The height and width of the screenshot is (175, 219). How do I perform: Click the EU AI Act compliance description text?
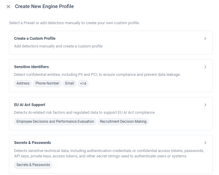click(x=85, y=113)
